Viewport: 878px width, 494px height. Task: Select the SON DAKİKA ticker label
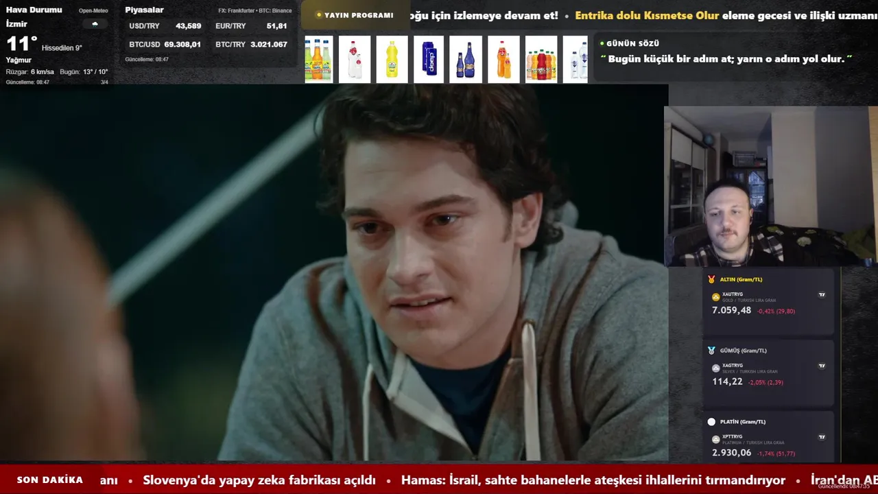click(50, 480)
